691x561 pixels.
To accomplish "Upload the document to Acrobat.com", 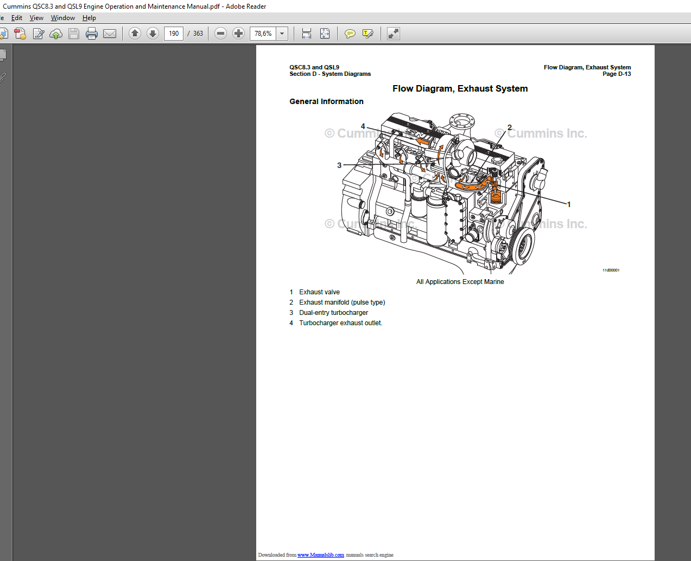I will click(x=56, y=33).
